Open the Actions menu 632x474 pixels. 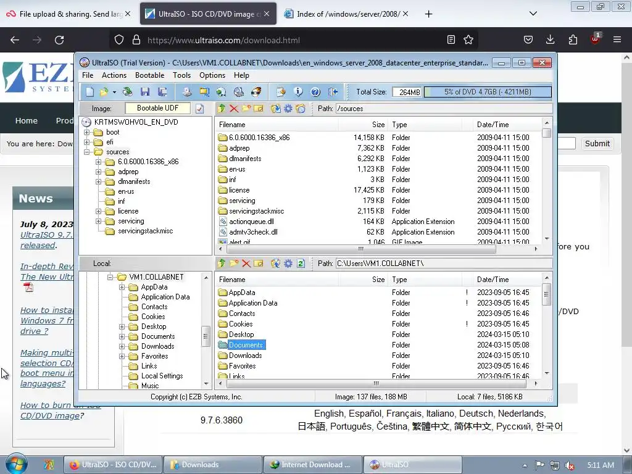pyautogui.click(x=114, y=75)
